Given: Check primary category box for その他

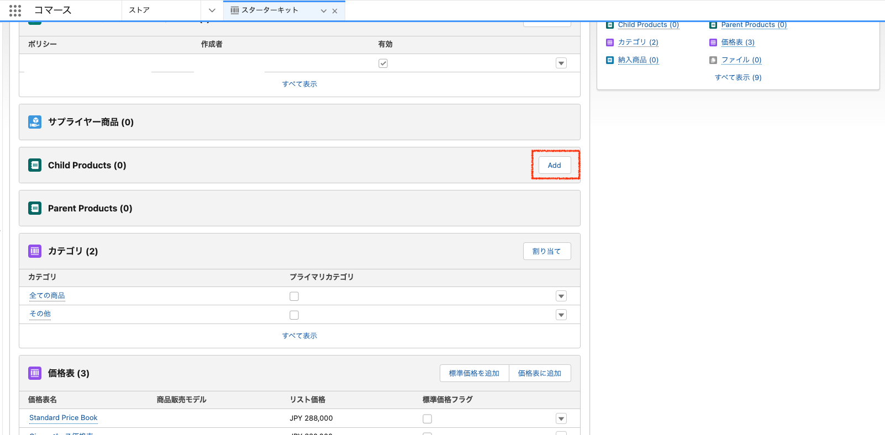Looking at the screenshot, I should [x=294, y=315].
